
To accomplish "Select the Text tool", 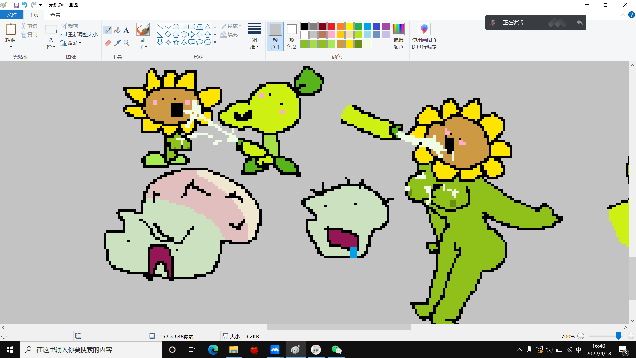I will point(126,30).
